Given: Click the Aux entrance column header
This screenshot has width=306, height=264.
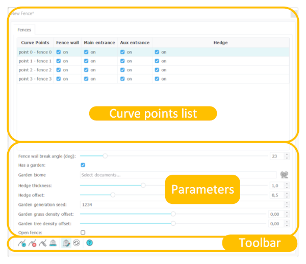Looking at the screenshot, I should coord(135,42).
